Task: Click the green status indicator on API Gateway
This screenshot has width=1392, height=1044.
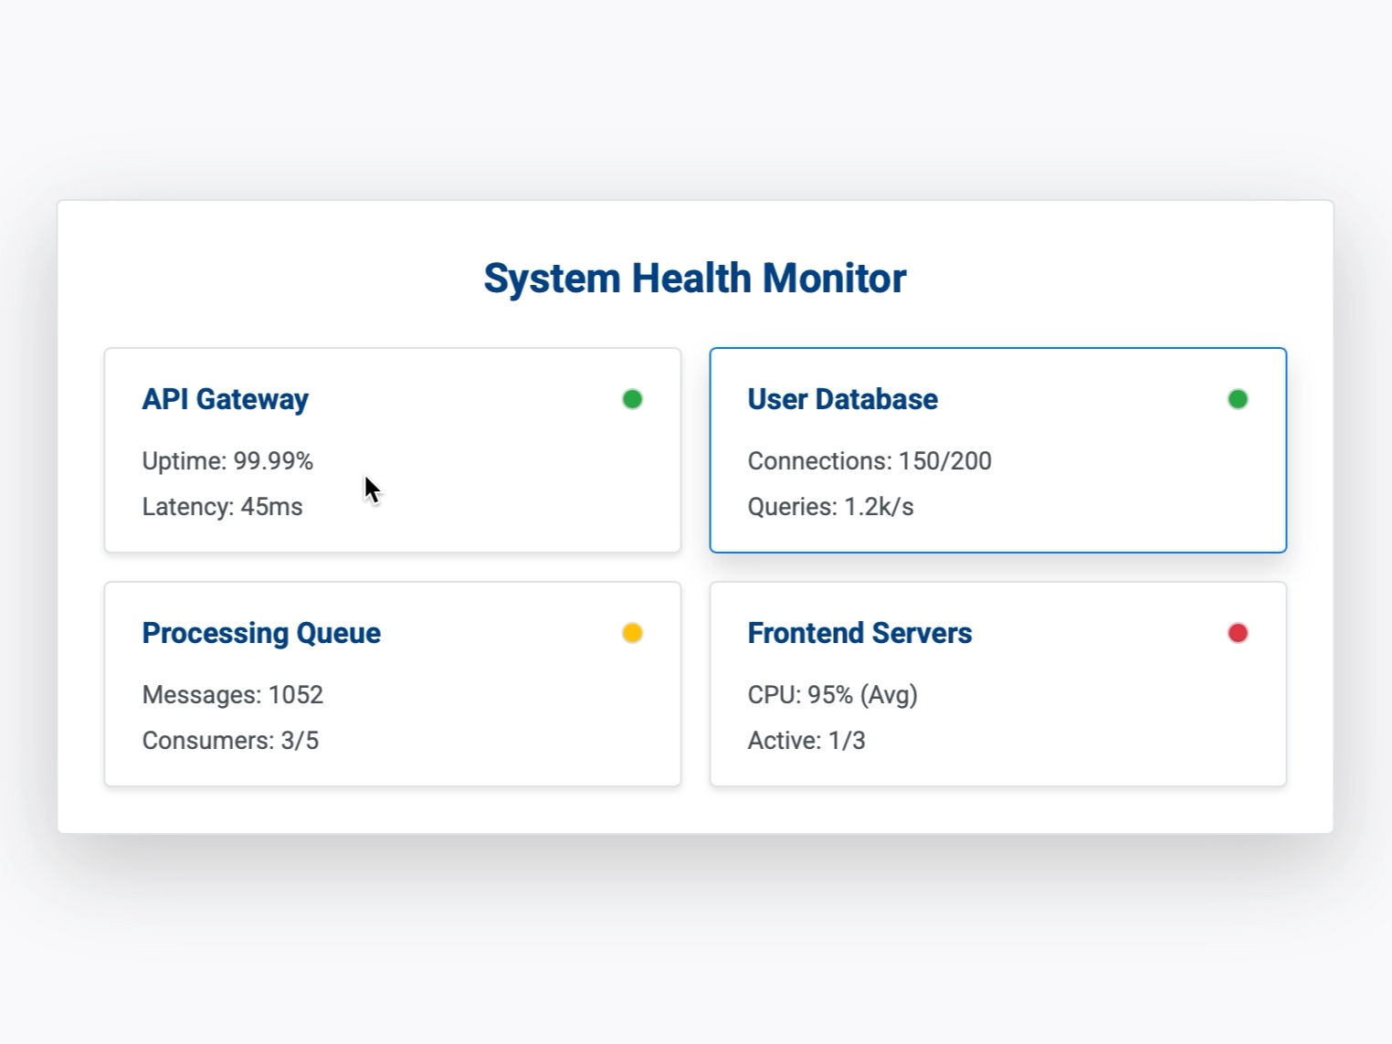Action: coord(631,398)
